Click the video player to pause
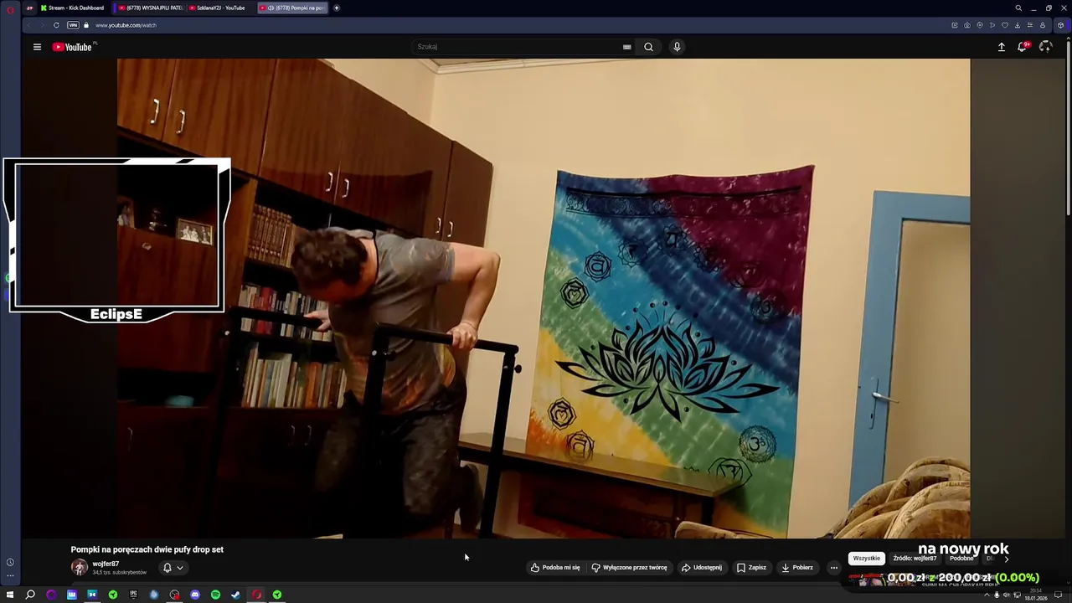 pos(544,298)
